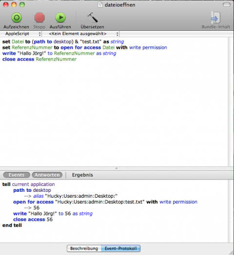Image resolution: width=234 pixels, height=255 pixels.
Task: Click the script line 'write "Hallo Jörg!" to ReferenzNummer'
Action: click(x=59, y=53)
